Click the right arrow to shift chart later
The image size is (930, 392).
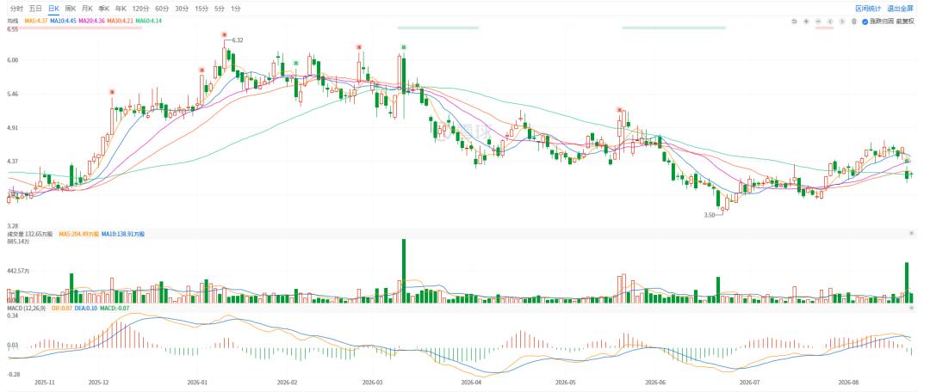842,21
